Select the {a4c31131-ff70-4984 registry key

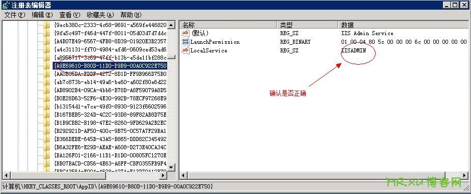(x=110, y=49)
